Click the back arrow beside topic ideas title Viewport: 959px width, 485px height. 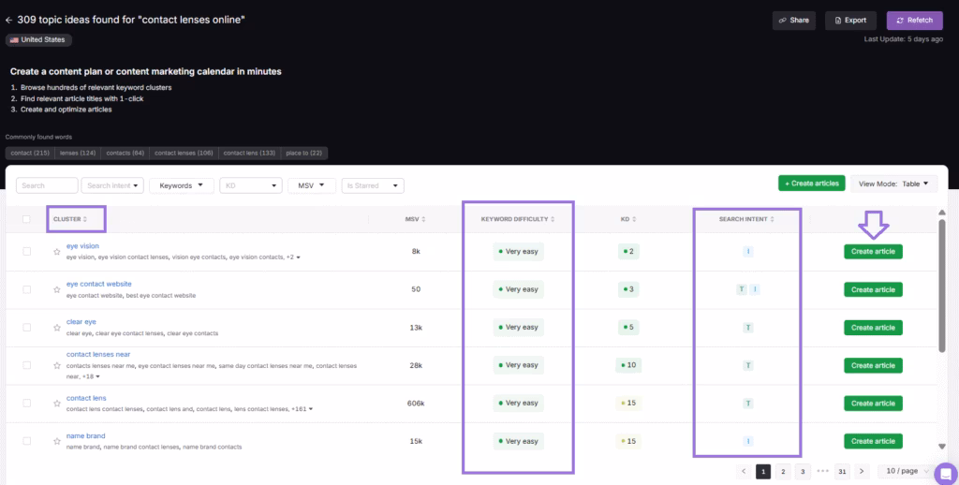pos(8,19)
